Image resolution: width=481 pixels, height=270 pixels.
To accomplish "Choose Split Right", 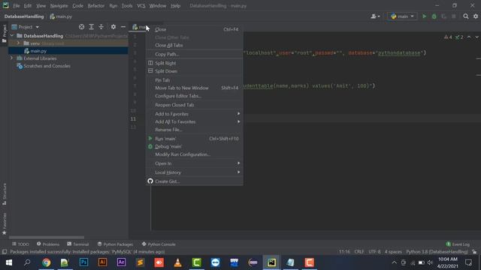I will 194,63.
